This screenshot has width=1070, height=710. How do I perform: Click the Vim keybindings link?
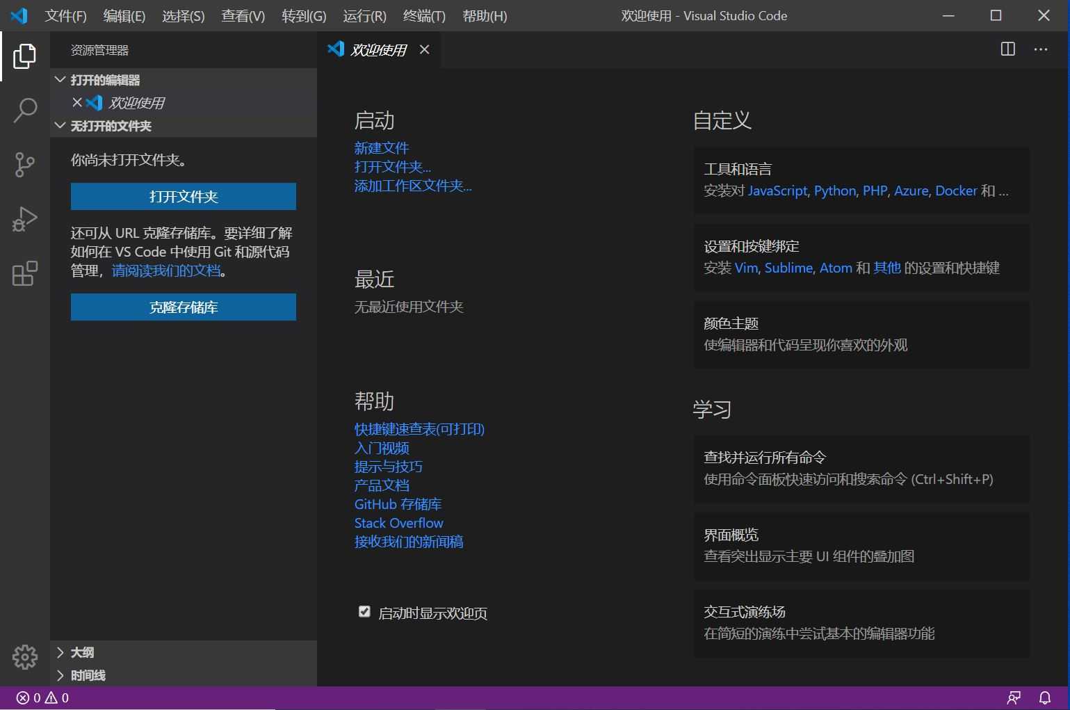pos(746,268)
